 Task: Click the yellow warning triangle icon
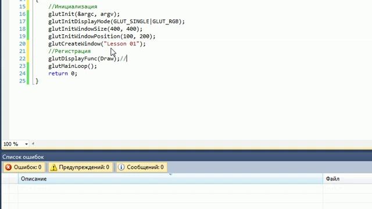pos(53,167)
